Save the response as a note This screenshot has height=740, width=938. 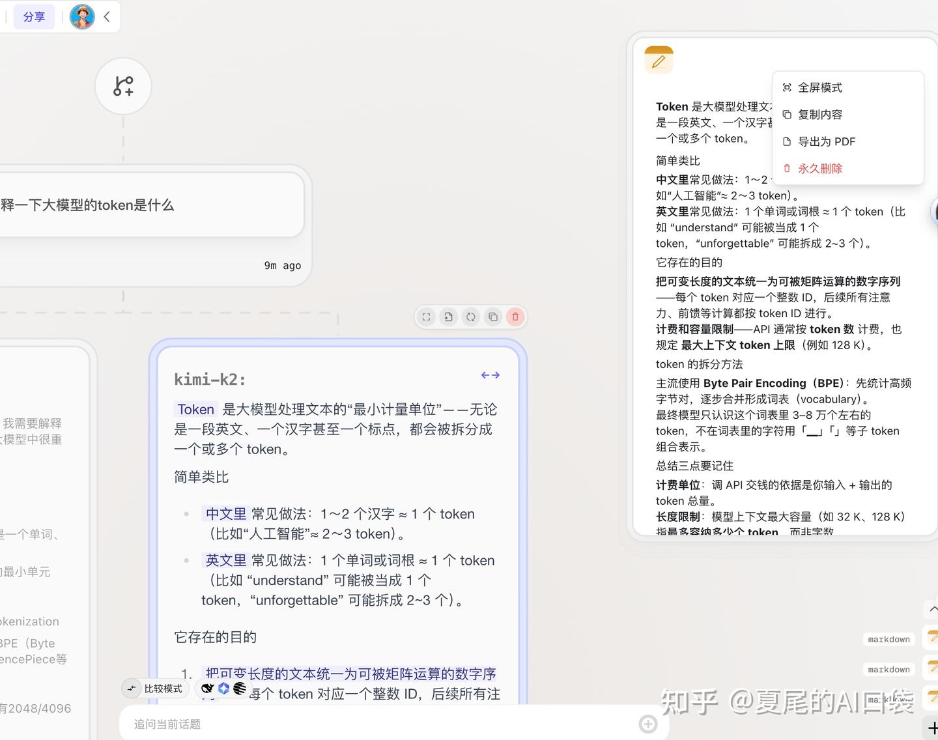[x=449, y=317]
